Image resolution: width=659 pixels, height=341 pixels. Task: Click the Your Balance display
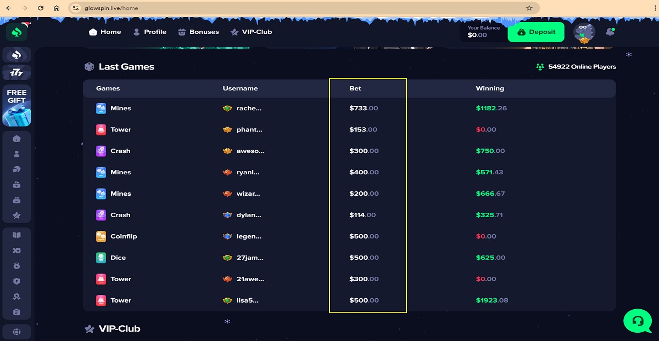pos(483,32)
